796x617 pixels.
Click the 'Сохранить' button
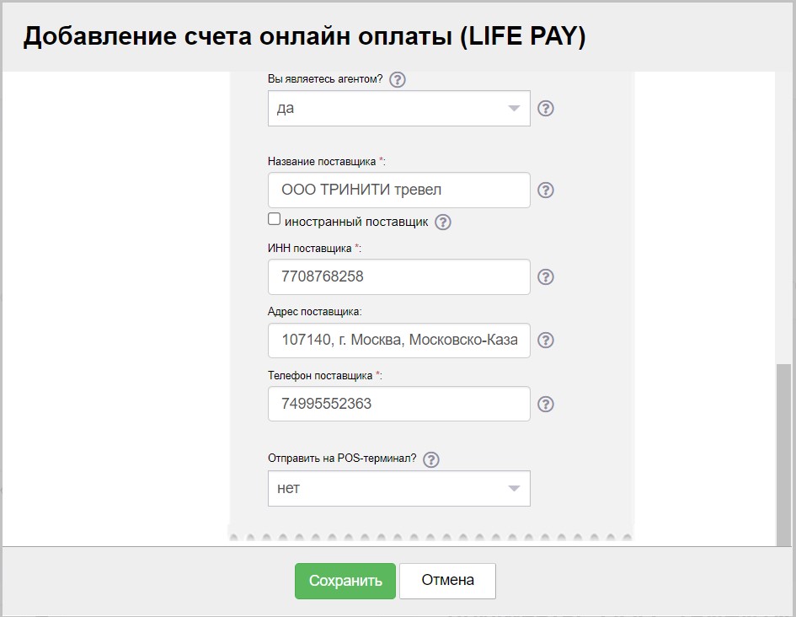point(345,581)
